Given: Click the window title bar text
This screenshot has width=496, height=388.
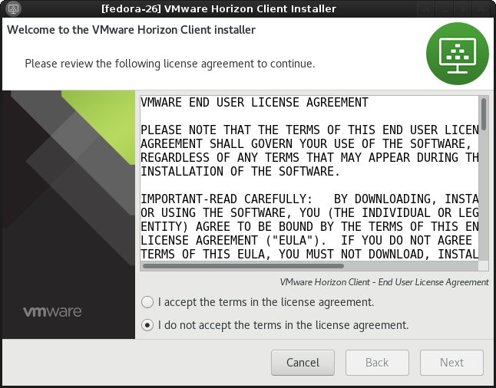Looking at the screenshot, I should coord(219,8).
